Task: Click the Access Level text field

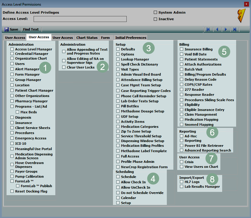Action: click(x=80, y=19)
